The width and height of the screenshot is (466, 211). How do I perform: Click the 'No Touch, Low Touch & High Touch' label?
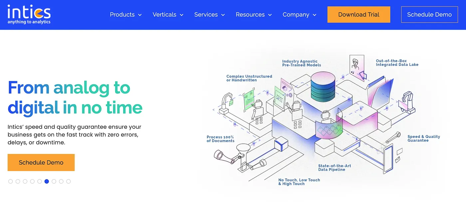[299, 182]
